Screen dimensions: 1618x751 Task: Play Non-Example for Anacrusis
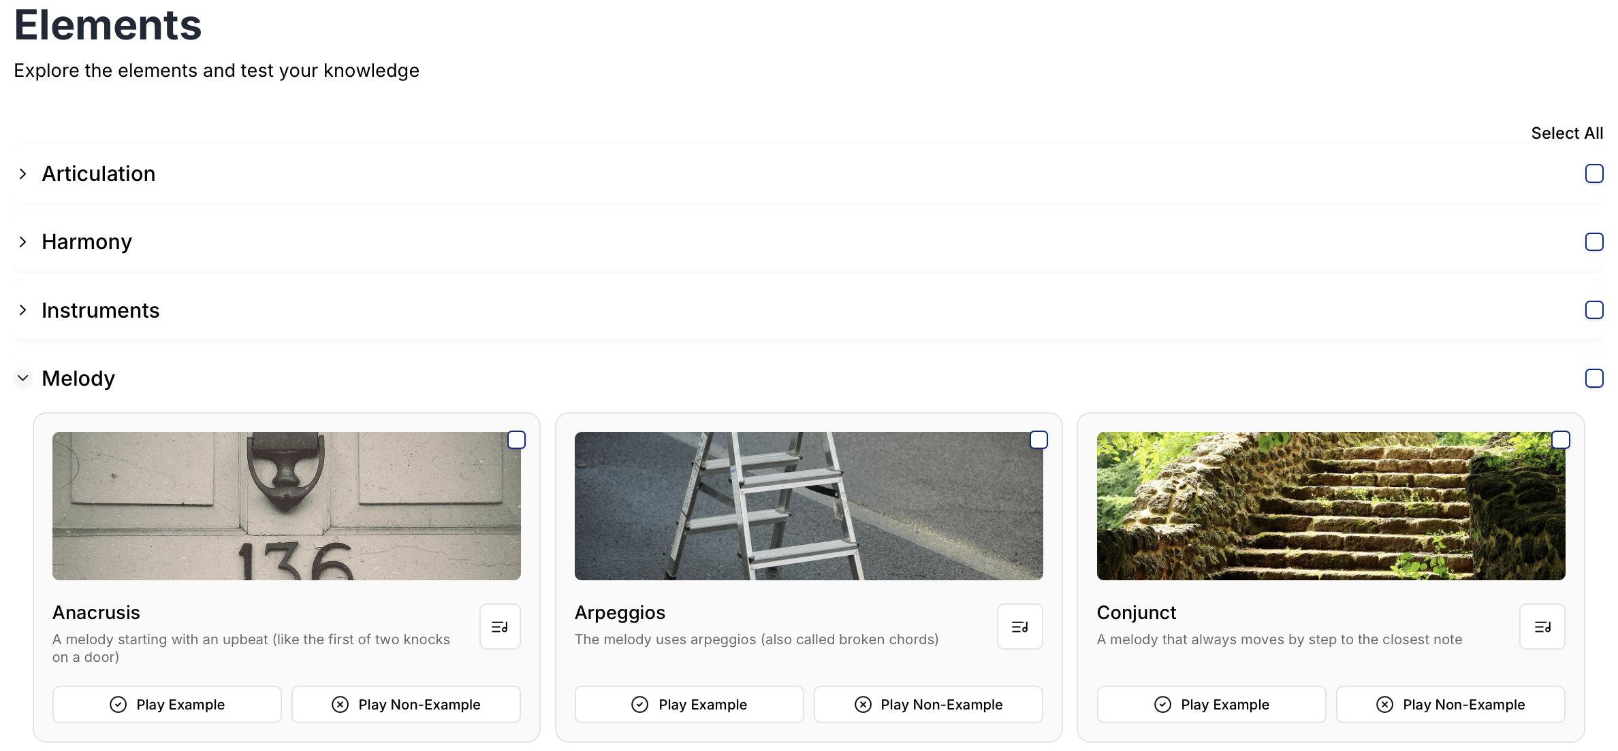[406, 704]
